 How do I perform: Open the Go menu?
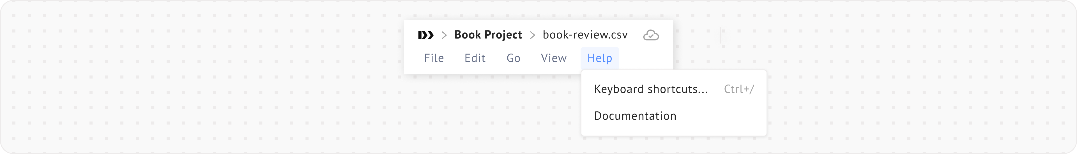tap(513, 58)
